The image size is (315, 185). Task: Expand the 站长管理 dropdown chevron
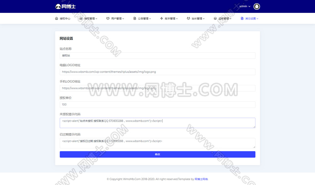coord(204,18)
